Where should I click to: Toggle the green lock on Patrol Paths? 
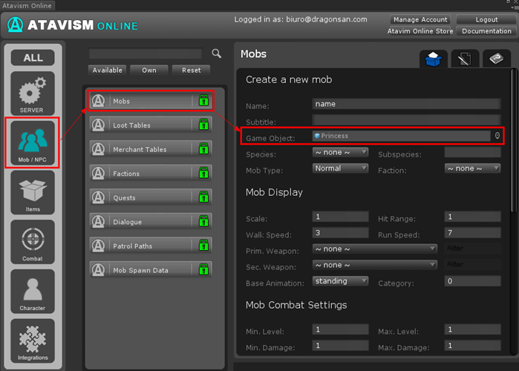[x=203, y=246]
